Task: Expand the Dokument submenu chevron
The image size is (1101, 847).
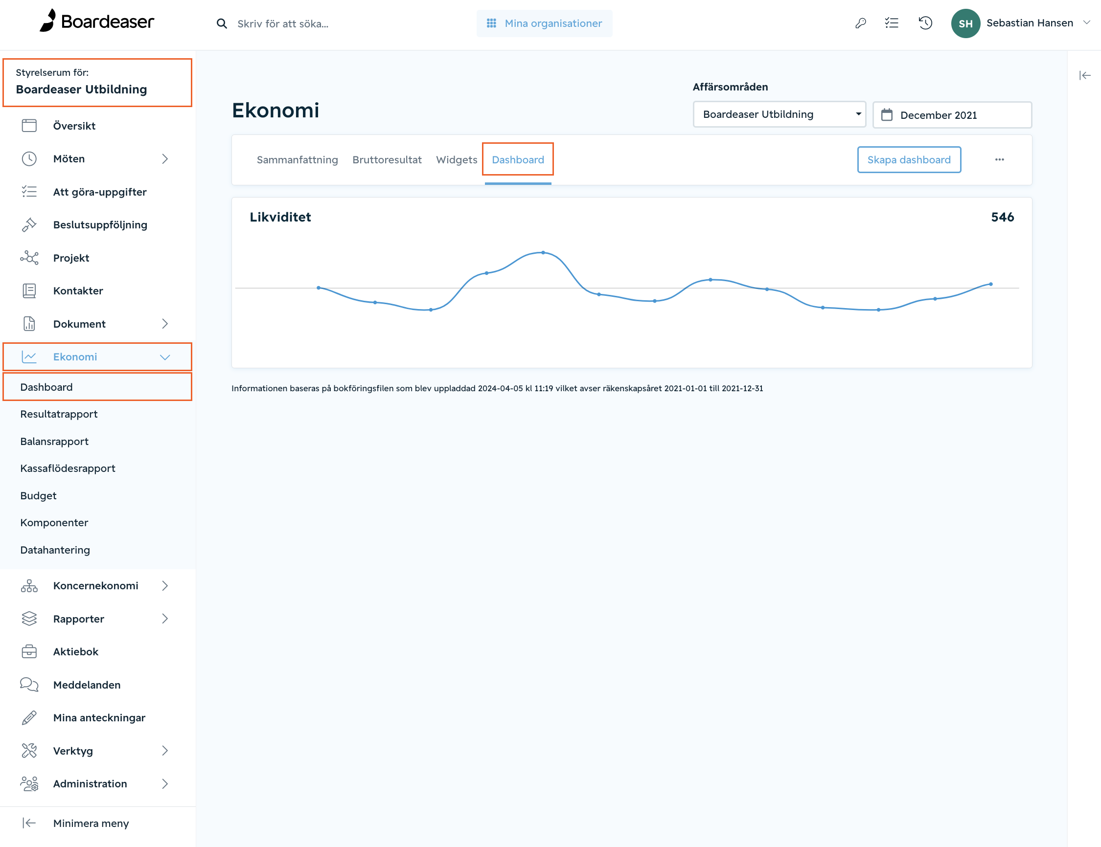Action: click(x=165, y=323)
